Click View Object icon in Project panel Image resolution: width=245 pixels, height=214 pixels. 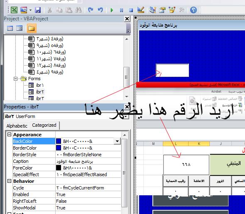(x=20, y=28)
